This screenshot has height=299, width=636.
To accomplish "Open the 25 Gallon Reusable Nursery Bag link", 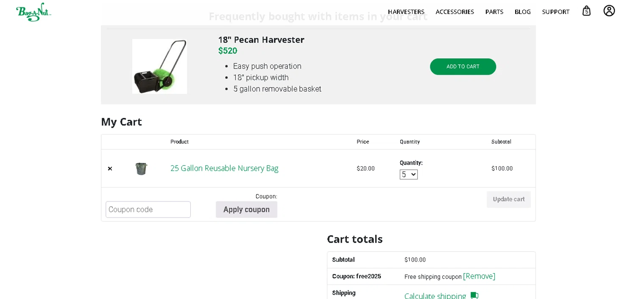I will 224,168.
